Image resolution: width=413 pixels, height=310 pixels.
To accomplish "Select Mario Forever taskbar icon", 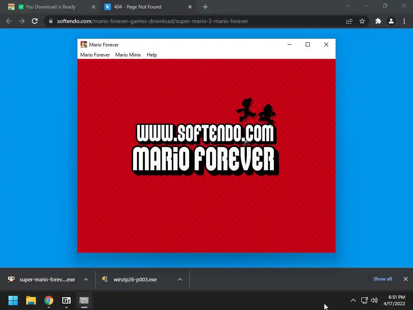I will tap(84, 300).
